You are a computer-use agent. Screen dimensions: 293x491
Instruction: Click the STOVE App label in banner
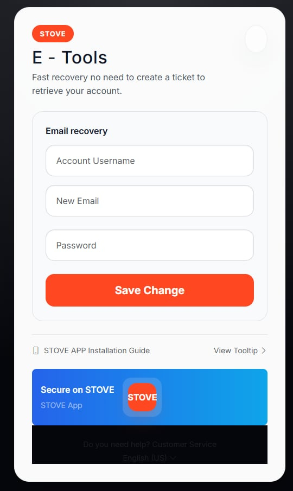coord(61,405)
